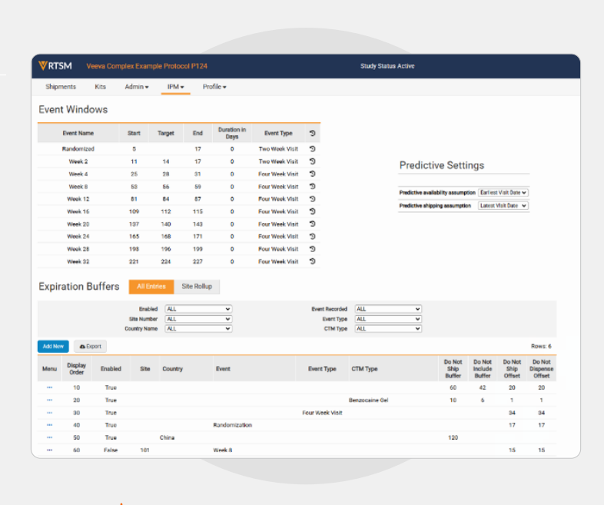
Task: Open history icon for Week 2 row
Action: (x=313, y=161)
